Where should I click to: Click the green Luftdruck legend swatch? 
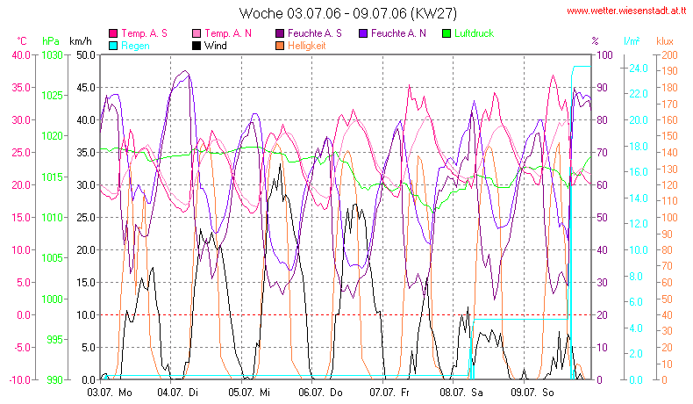[447, 33]
